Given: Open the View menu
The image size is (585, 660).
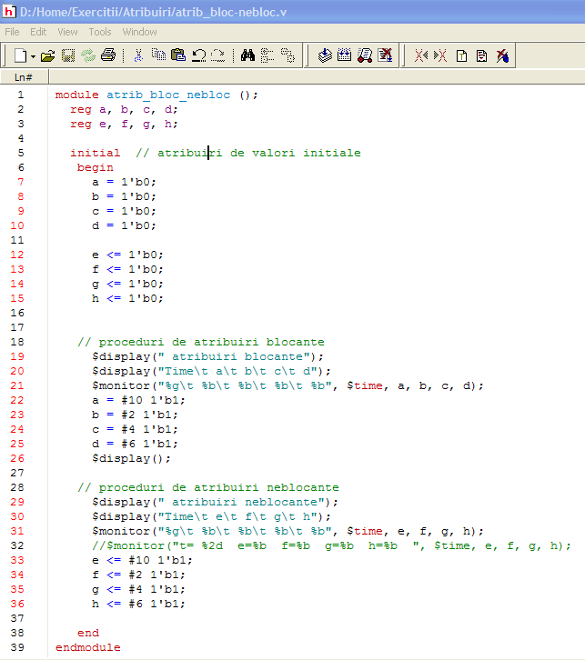Looking at the screenshot, I should (67, 32).
